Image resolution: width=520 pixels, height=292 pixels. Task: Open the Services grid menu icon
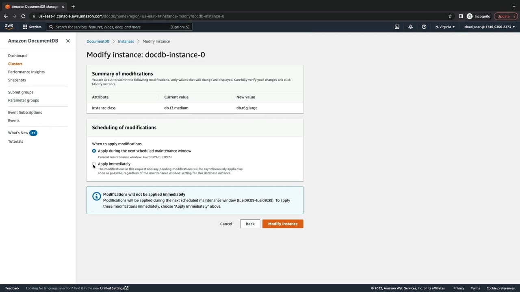point(25,27)
